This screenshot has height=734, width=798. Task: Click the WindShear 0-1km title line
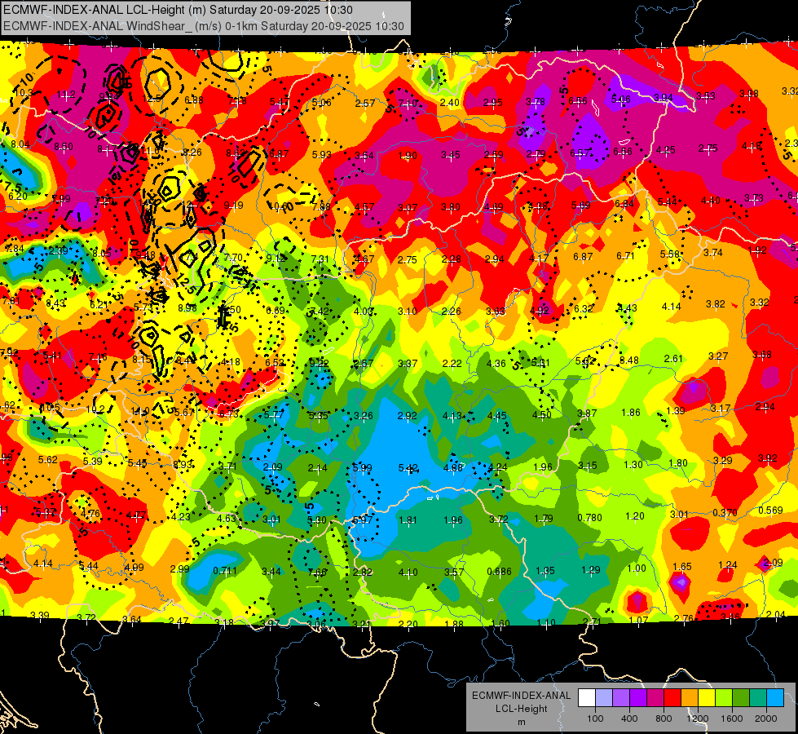(x=204, y=26)
